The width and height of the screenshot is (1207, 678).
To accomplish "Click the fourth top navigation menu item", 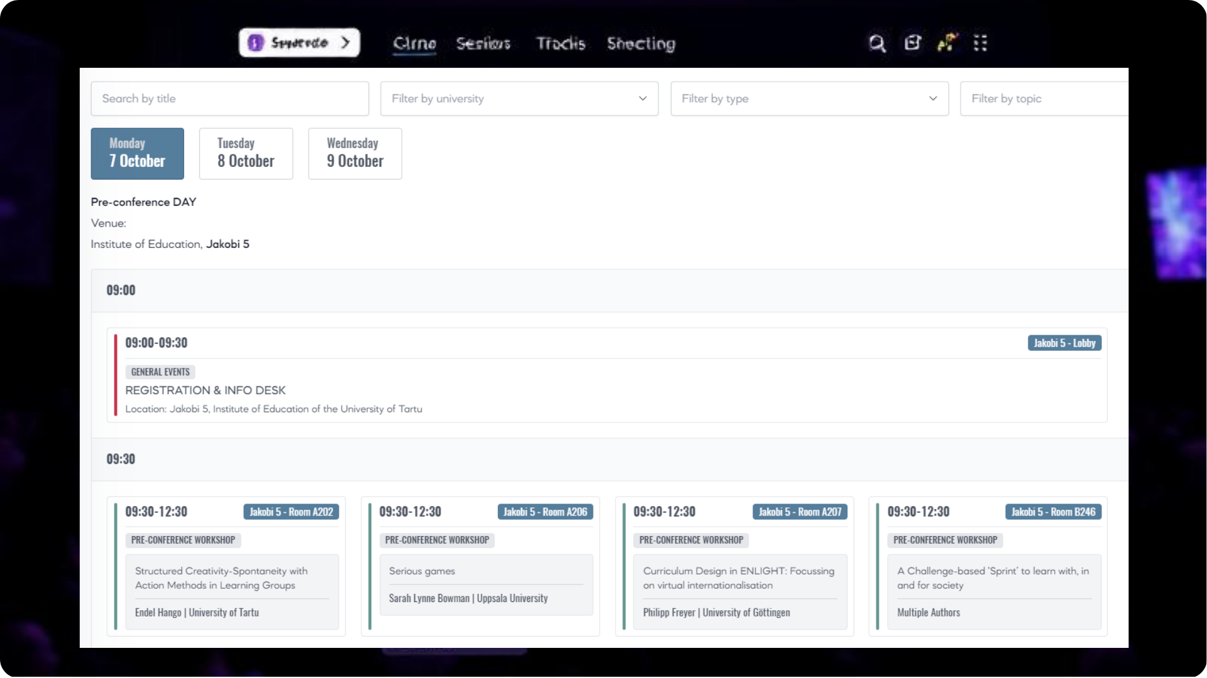I will (641, 43).
